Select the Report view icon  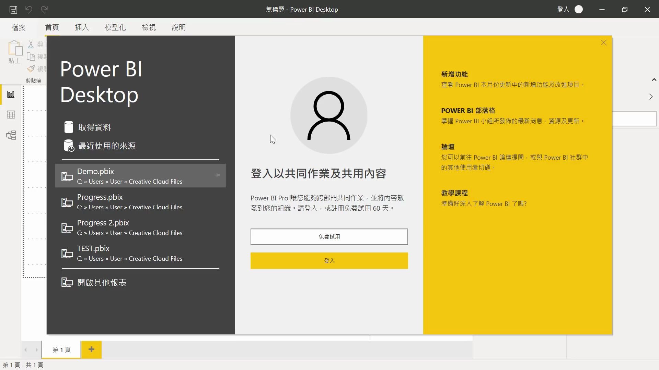coord(11,94)
